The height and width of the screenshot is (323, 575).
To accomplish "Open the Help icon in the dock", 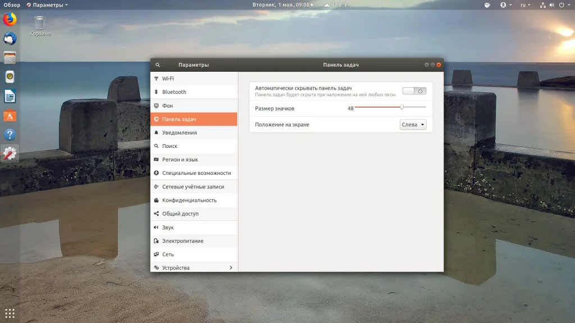I will click(x=10, y=135).
